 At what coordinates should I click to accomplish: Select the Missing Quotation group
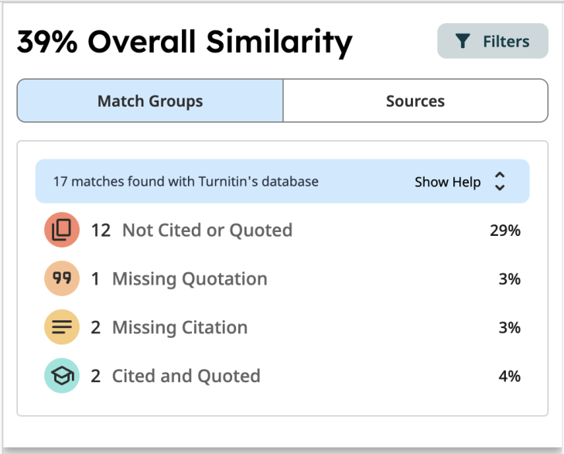click(x=190, y=278)
